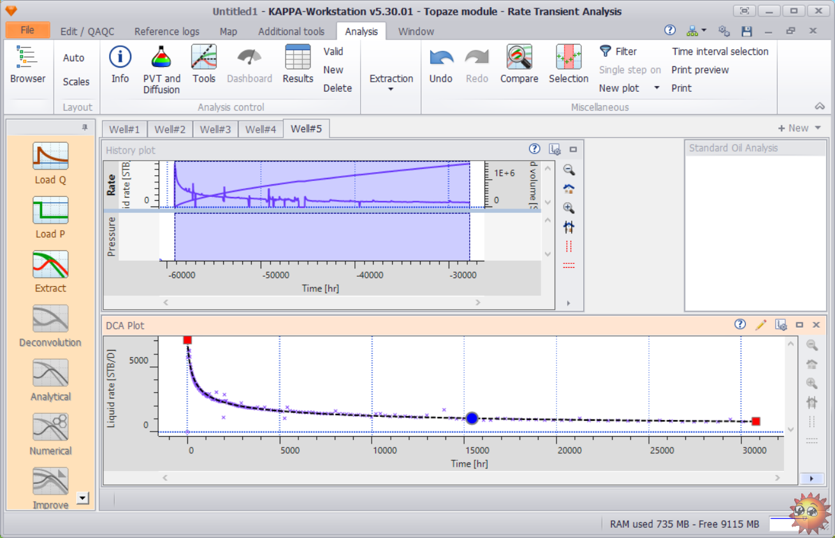Click Delete in Analysis control

tap(337, 89)
